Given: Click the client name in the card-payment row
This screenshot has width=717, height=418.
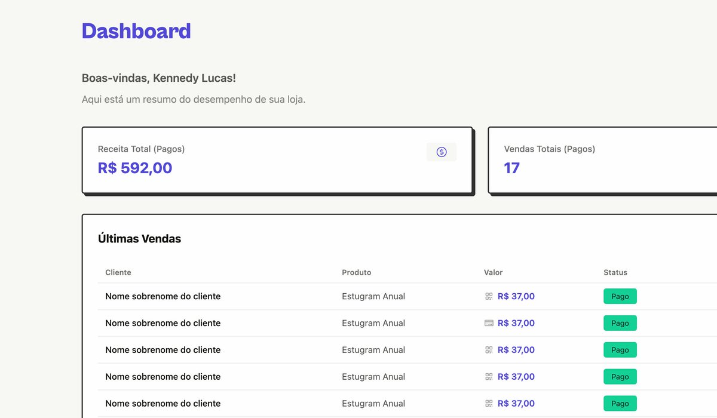Looking at the screenshot, I should pos(163,323).
